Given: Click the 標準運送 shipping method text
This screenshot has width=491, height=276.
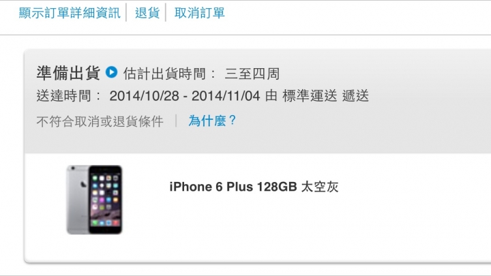Looking at the screenshot, I should (x=310, y=96).
